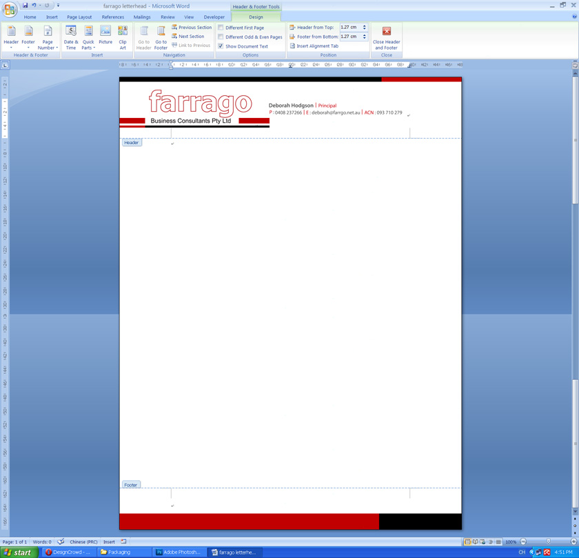Click the macro recording icon in status bar
579x558 pixels.
[x=123, y=541]
